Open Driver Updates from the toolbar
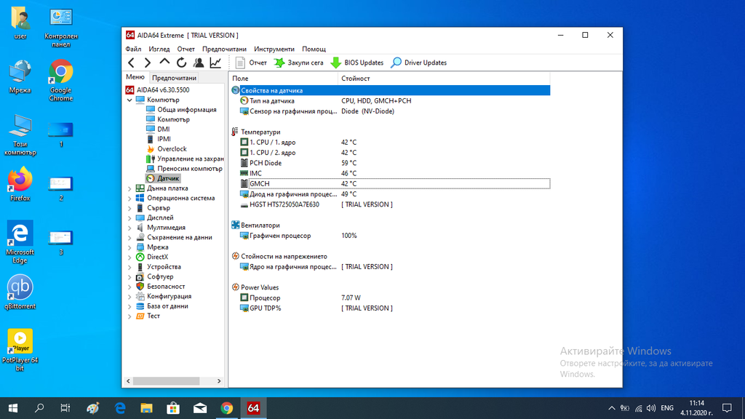745x419 pixels. point(418,63)
